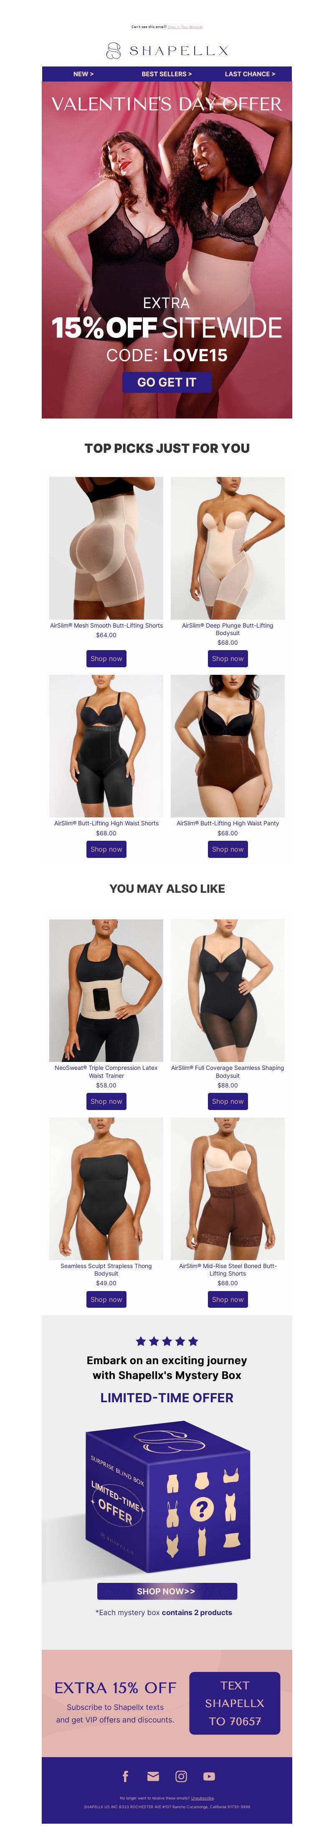The height and width of the screenshot is (1840, 334).
Task: Open the LAST CHANCE > menu item
Action: [250, 74]
